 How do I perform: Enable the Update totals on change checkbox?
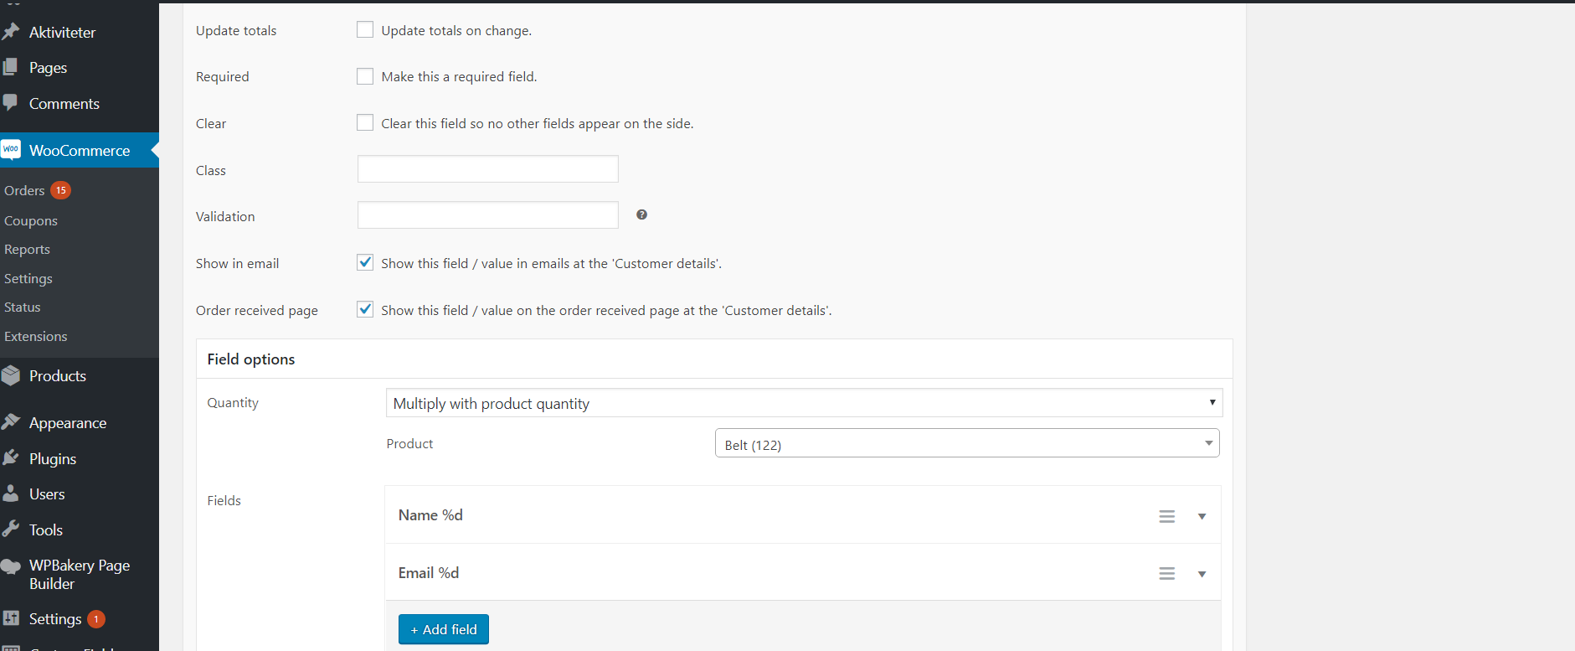point(365,30)
